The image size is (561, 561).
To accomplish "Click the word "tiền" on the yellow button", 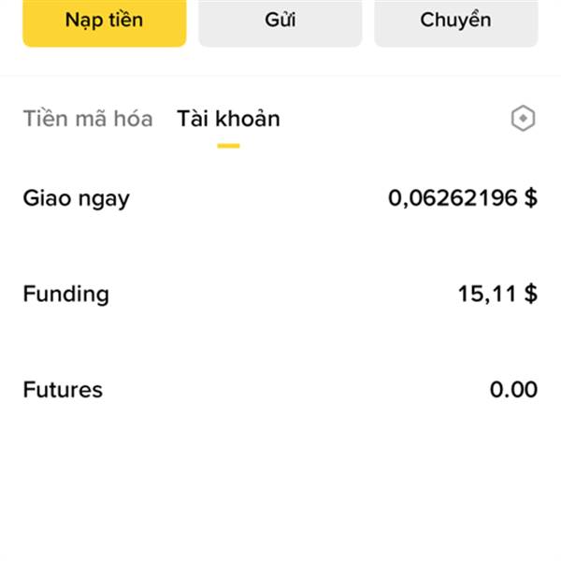I will (x=124, y=22).
